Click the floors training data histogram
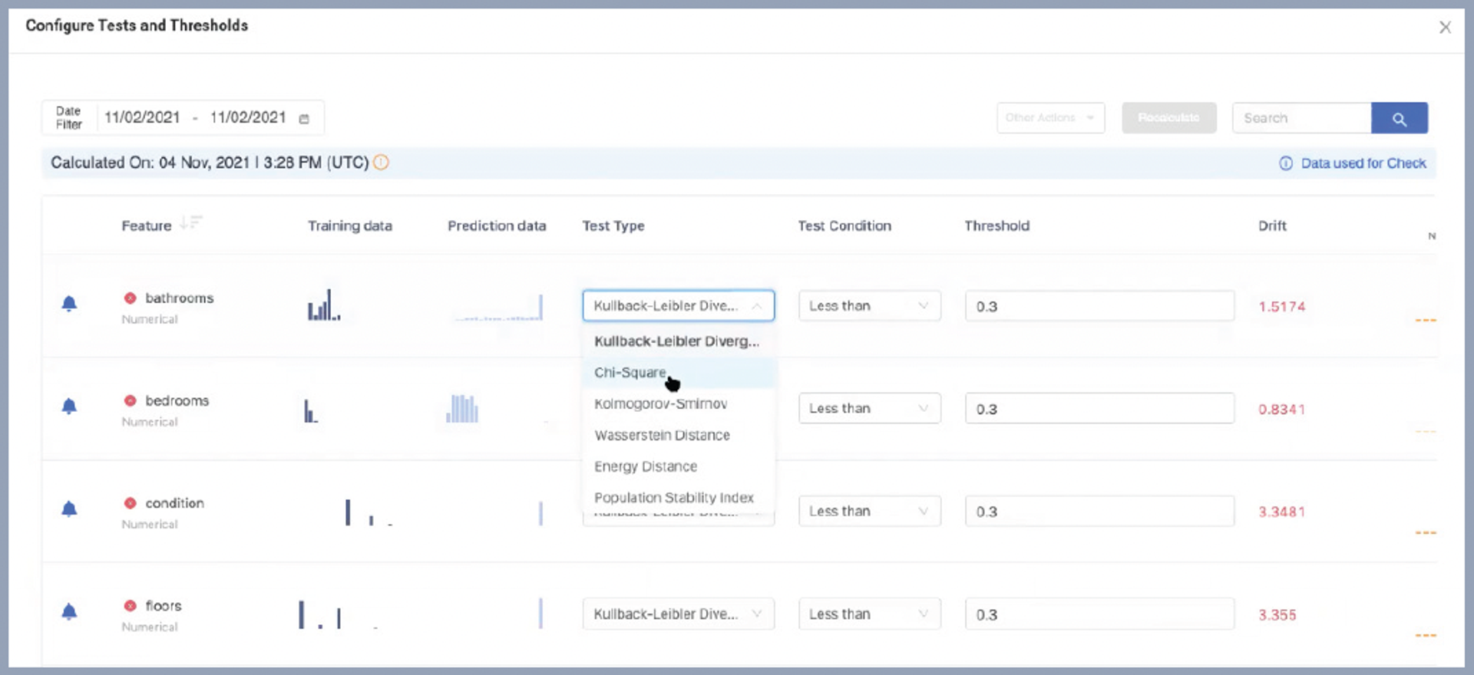 338,614
